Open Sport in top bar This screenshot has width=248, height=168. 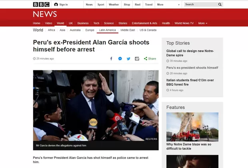101,4
